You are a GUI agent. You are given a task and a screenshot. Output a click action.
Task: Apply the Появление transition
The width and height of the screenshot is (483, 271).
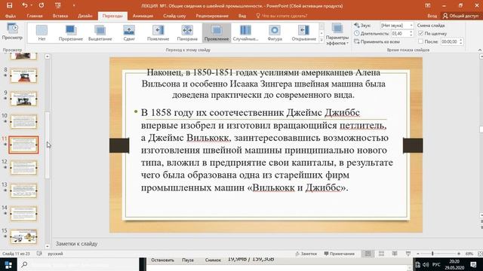coord(158,32)
